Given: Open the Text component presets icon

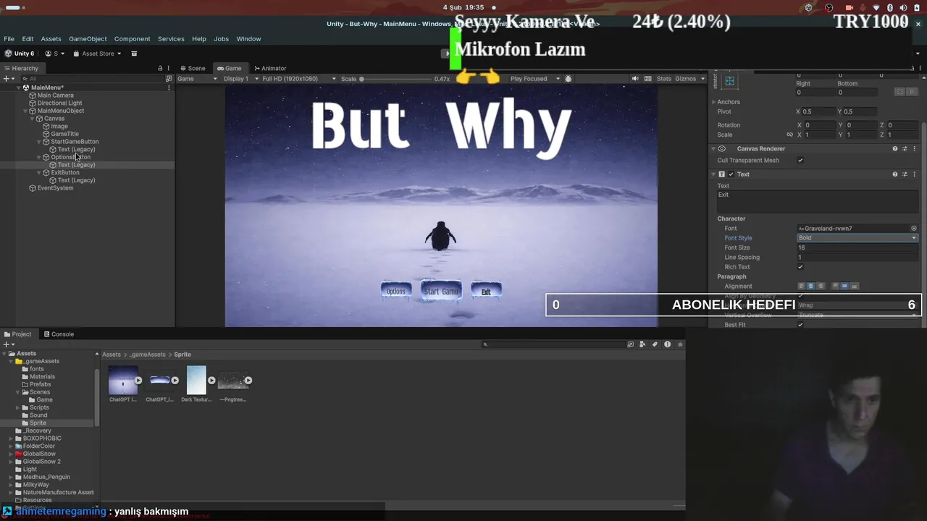Looking at the screenshot, I should [x=905, y=174].
